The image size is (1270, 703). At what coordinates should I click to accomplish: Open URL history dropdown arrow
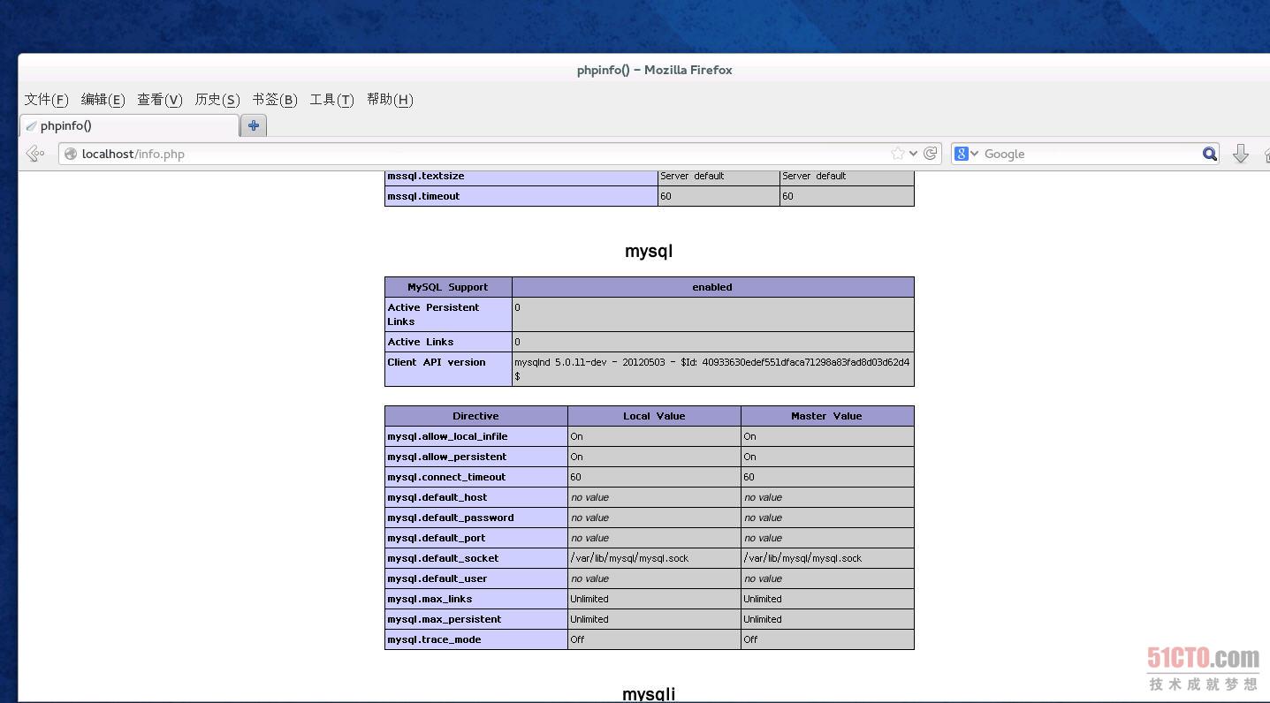[x=913, y=154]
